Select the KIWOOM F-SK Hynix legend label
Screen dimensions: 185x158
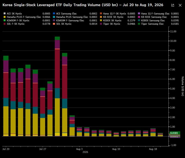[x=18, y=20]
